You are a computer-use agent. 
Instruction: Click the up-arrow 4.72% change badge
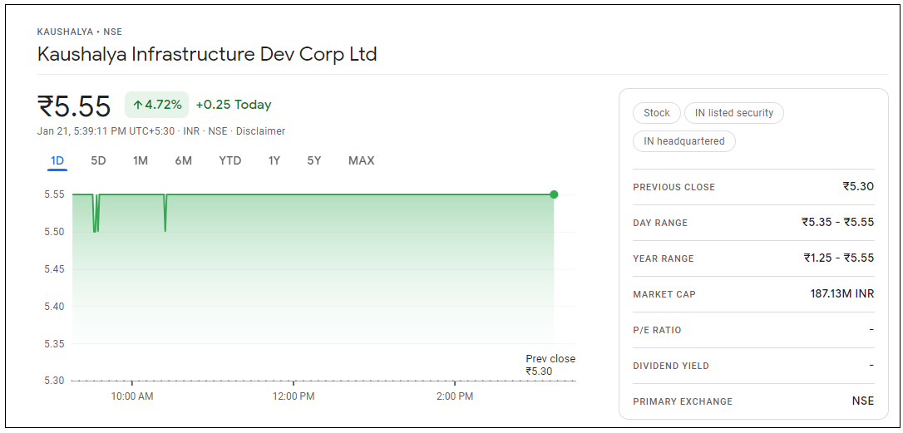pyautogui.click(x=156, y=105)
